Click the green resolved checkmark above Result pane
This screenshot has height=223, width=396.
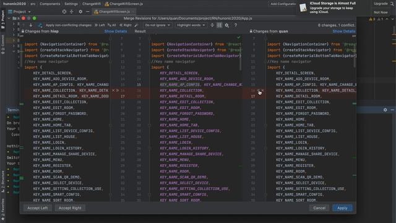238,37
